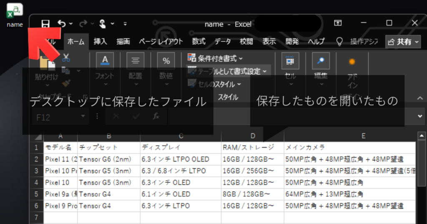Click cell 'Tensor G6 (2nm)'
Image resolution: width=427 pixels, height=224 pixels.
tap(109, 159)
